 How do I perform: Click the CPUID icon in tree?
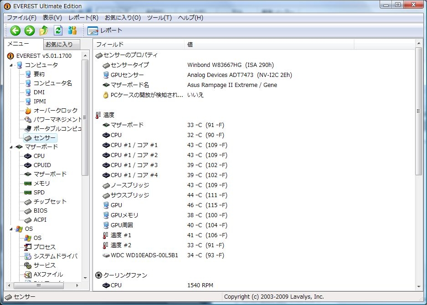[x=28, y=165]
